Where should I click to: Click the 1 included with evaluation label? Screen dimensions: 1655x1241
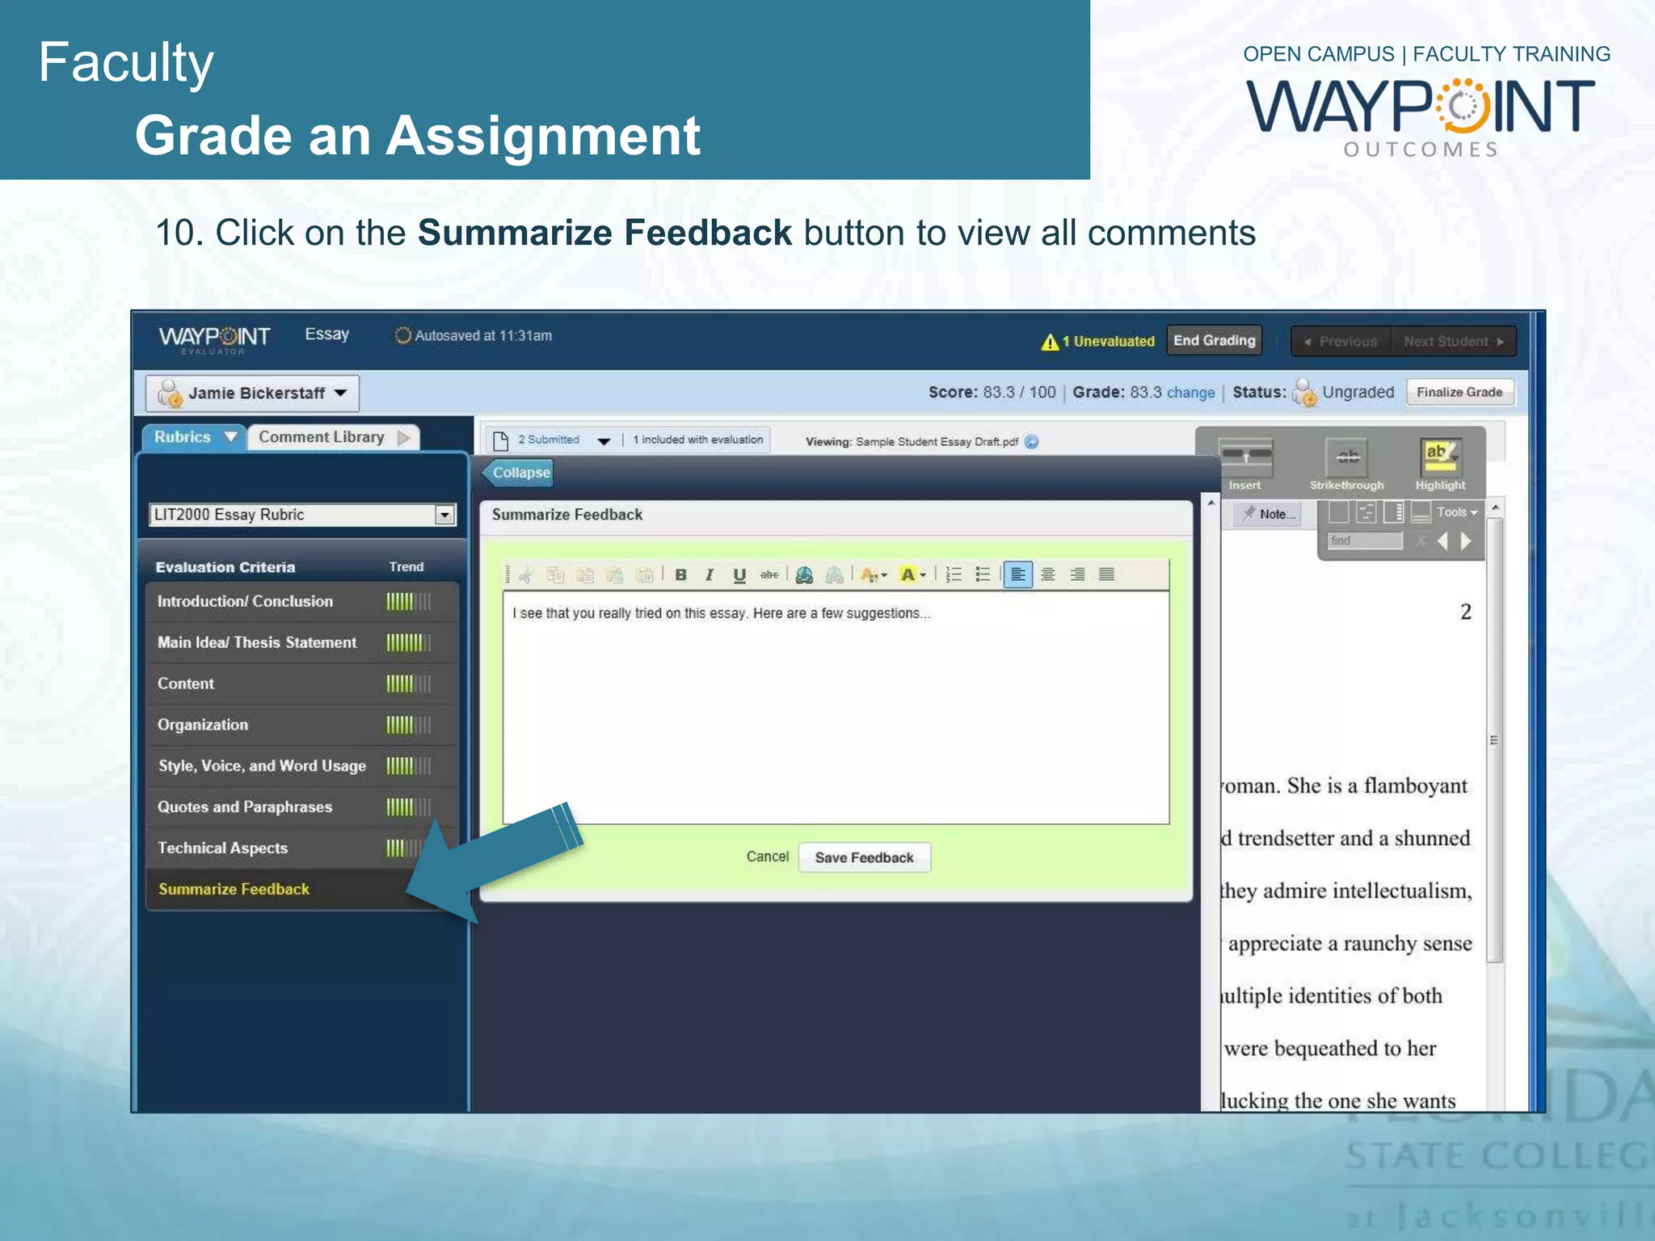[697, 440]
